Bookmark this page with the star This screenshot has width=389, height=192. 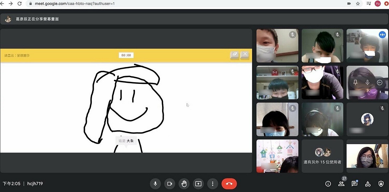tap(358, 4)
